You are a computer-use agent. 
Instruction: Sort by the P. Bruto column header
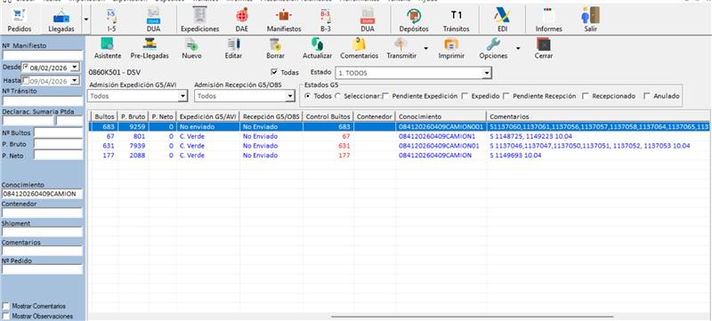[x=133, y=116]
